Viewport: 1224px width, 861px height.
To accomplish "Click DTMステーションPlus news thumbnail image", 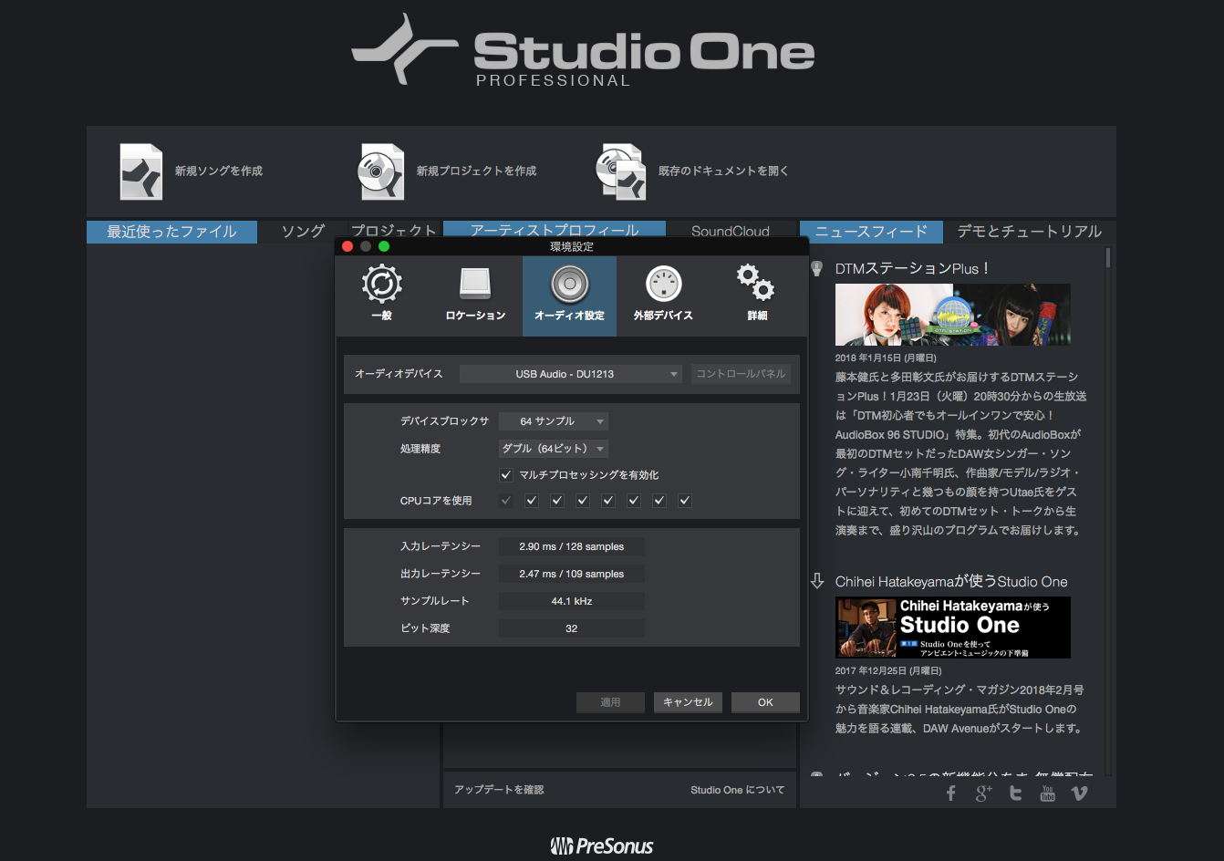I will pyautogui.click(x=953, y=315).
